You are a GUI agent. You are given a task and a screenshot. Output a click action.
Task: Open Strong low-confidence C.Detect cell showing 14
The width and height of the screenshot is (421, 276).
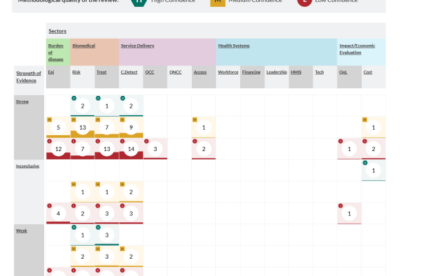click(x=131, y=149)
